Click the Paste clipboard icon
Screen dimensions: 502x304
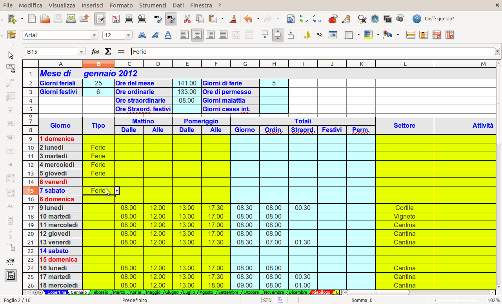213,19
